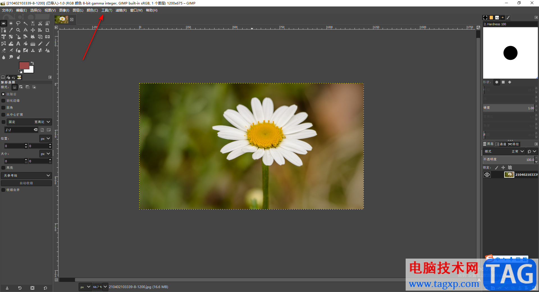Viewport: 539px width, 292px height.
Task: Adjust the 硬度 hardness slider
Action: click(509, 108)
